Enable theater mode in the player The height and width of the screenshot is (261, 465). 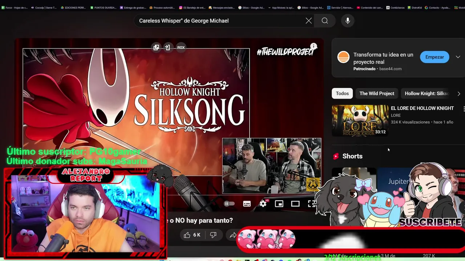tap(295, 204)
